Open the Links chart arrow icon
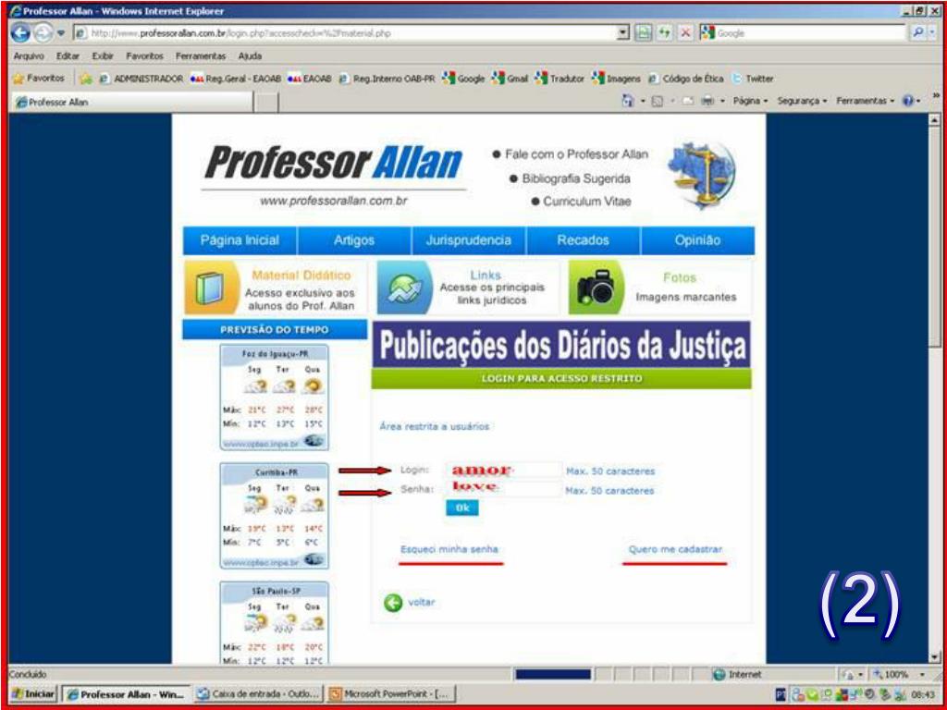This screenshot has height=710, width=947. pos(404,288)
